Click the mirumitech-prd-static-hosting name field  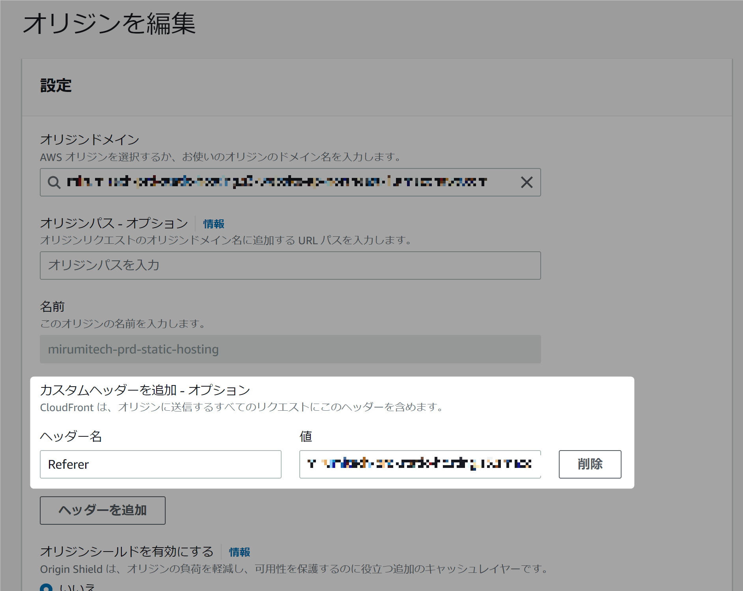(x=290, y=349)
